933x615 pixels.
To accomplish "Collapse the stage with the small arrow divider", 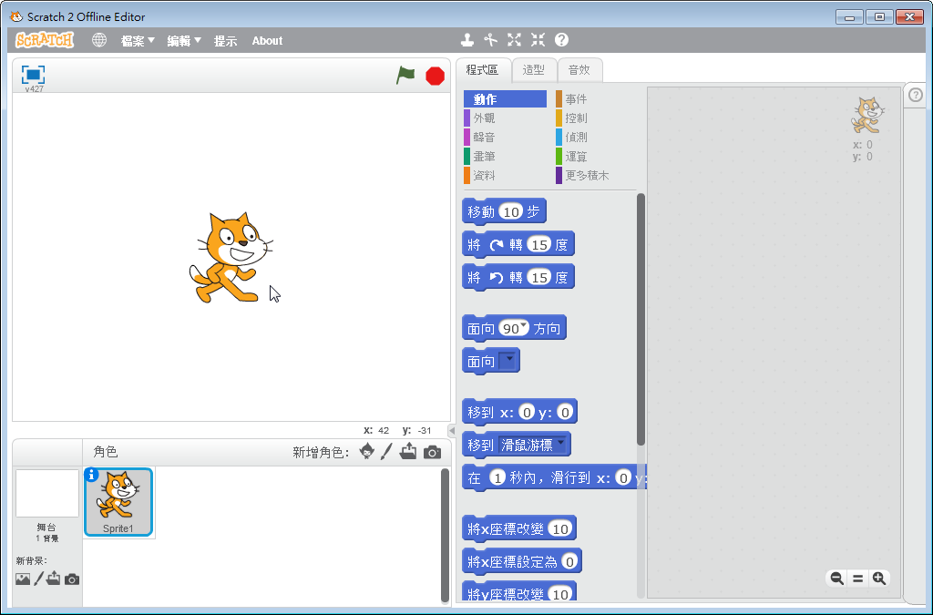I will 452,431.
